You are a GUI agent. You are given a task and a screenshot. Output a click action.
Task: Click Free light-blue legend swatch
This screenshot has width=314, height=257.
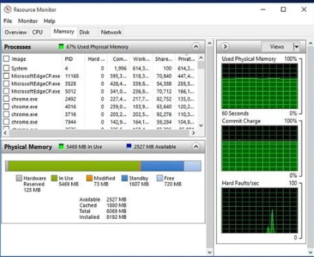160,178
